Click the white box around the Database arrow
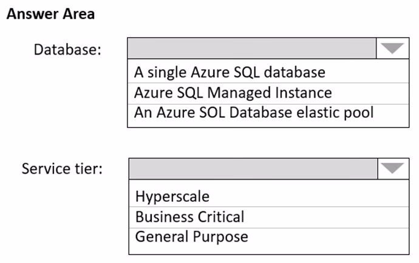 click(392, 49)
